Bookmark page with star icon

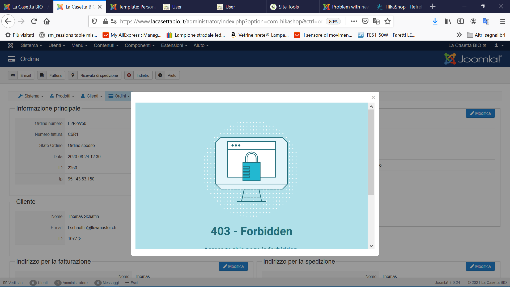tap(388, 21)
